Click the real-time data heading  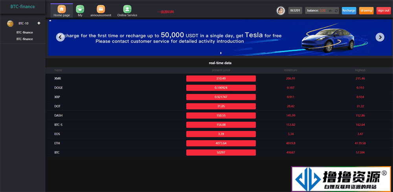(x=220, y=63)
